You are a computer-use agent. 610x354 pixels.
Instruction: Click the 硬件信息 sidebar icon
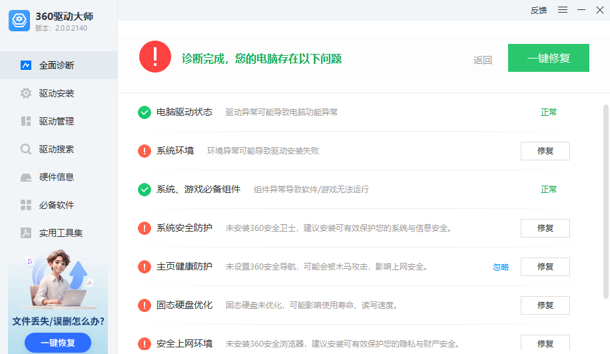(26, 177)
